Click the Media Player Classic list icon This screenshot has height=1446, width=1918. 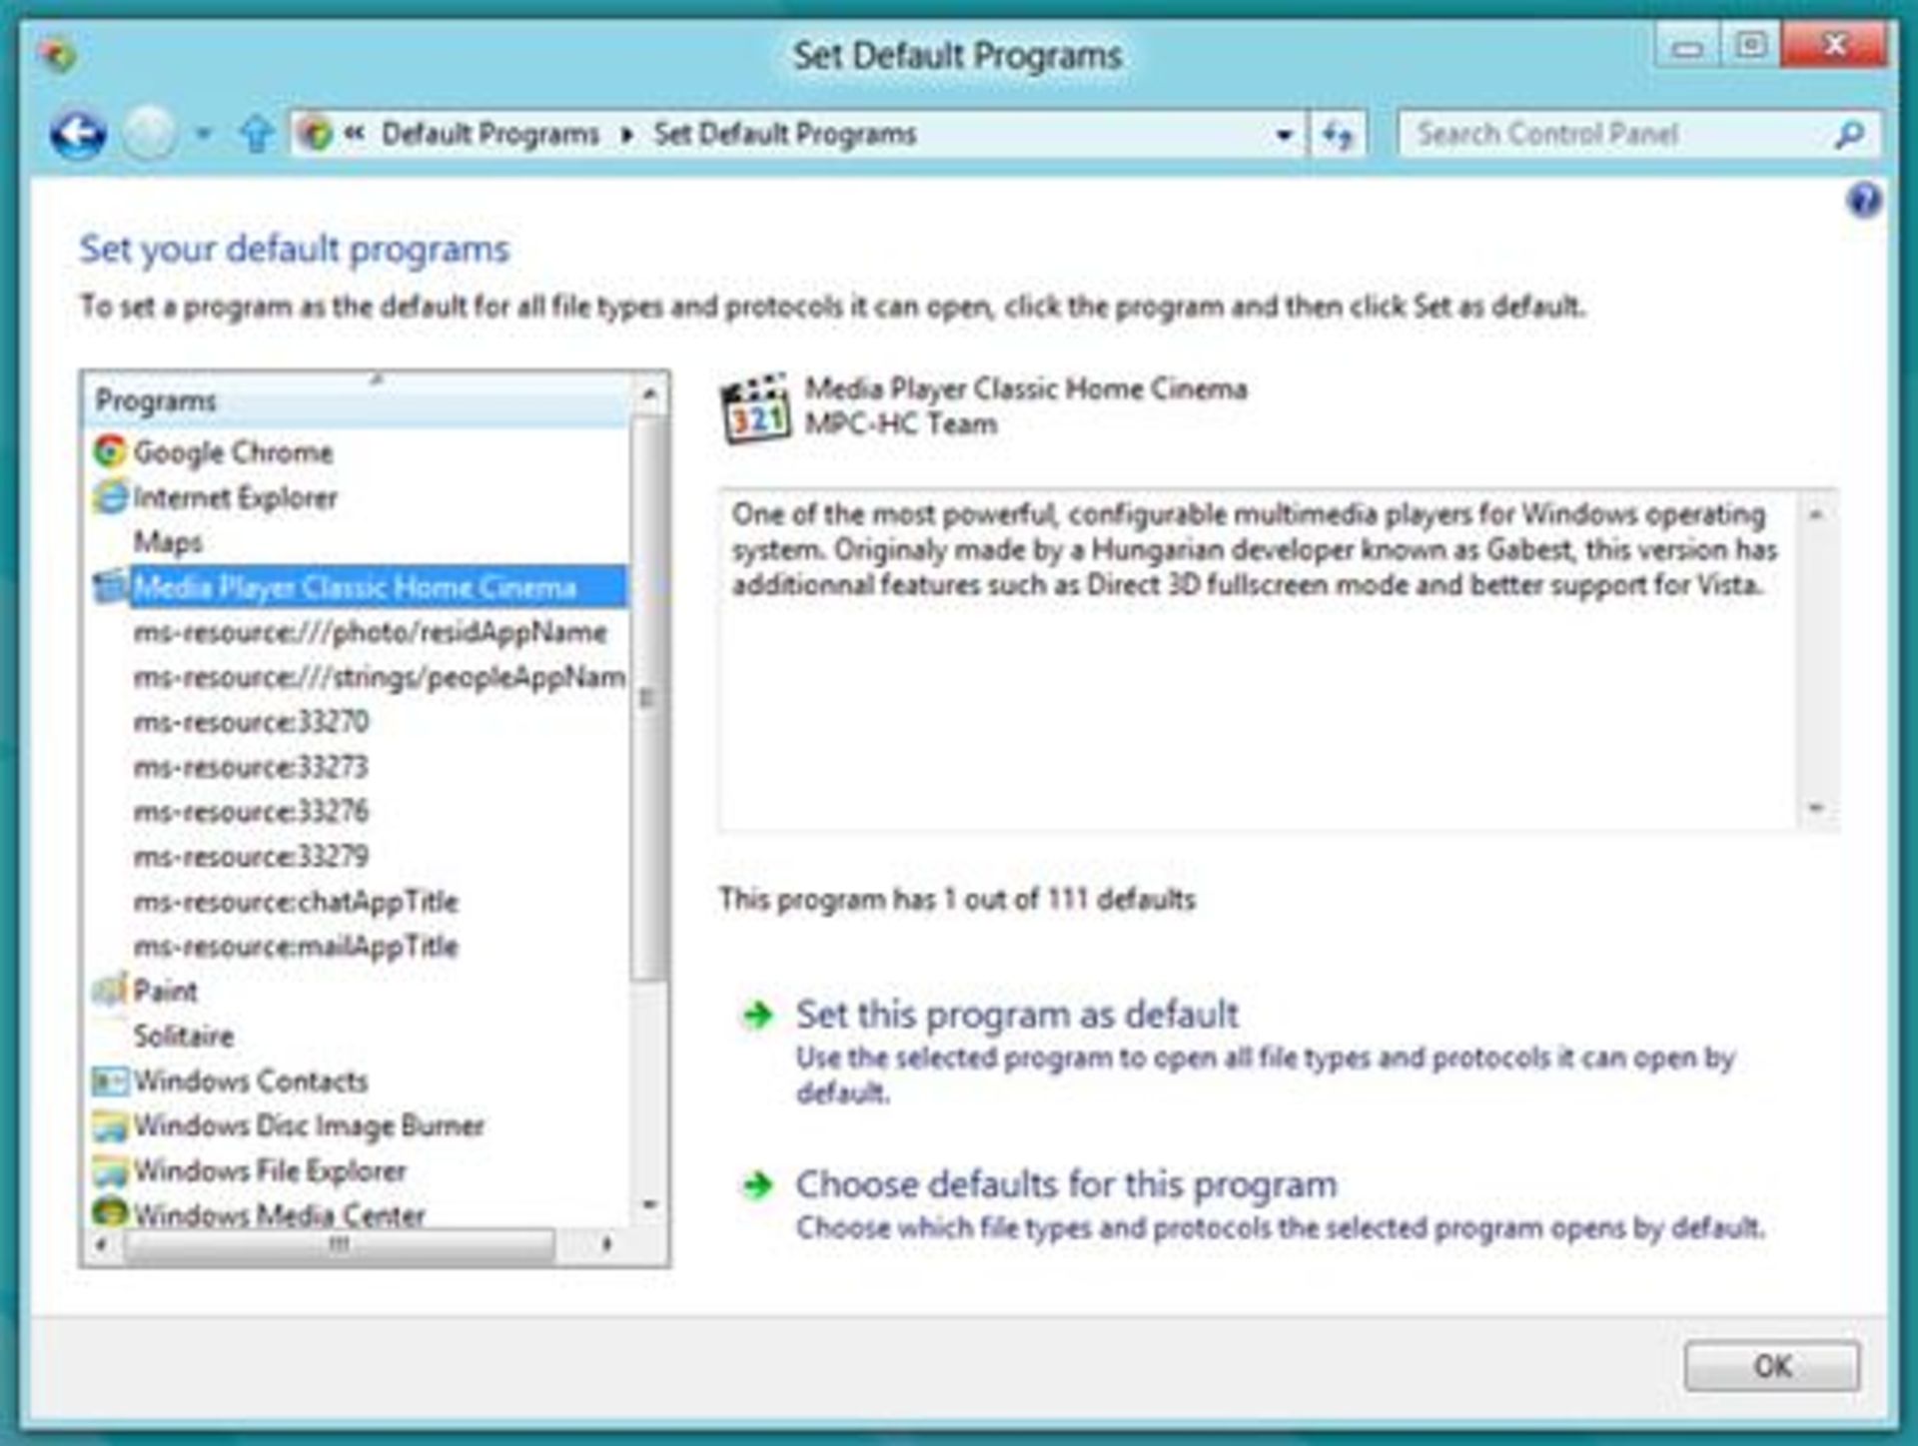pos(110,586)
